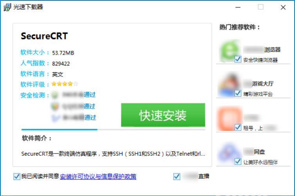Uncheck the 安全快捷浏览器 checkbox
Viewport: 295px width, 196px height.
tap(238, 59)
